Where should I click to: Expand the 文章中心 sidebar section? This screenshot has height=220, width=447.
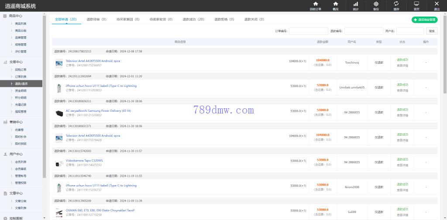tap(16, 193)
